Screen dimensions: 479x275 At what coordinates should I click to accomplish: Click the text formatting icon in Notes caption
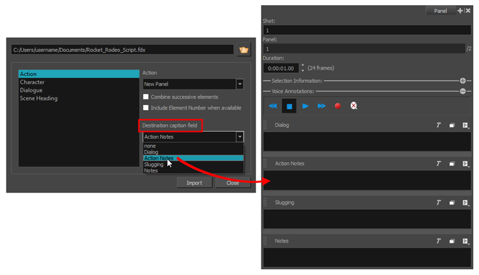click(438, 241)
